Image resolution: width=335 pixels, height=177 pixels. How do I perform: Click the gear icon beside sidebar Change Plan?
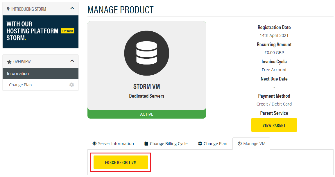coord(71,85)
